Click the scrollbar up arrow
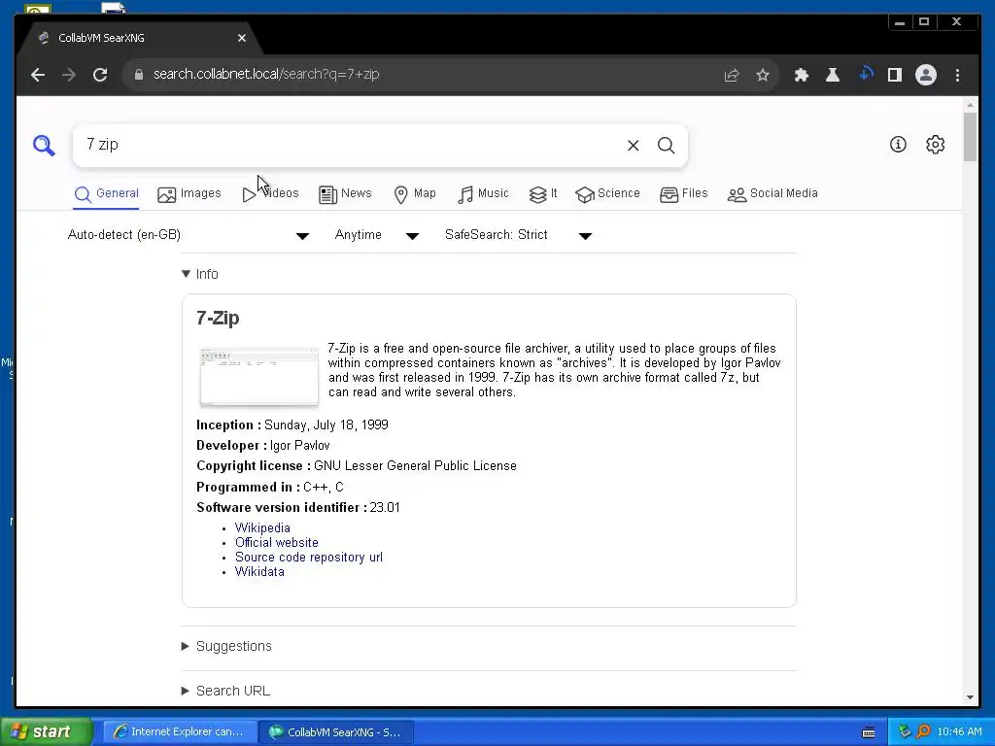This screenshot has height=746, width=995. click(x=971, y=105)
